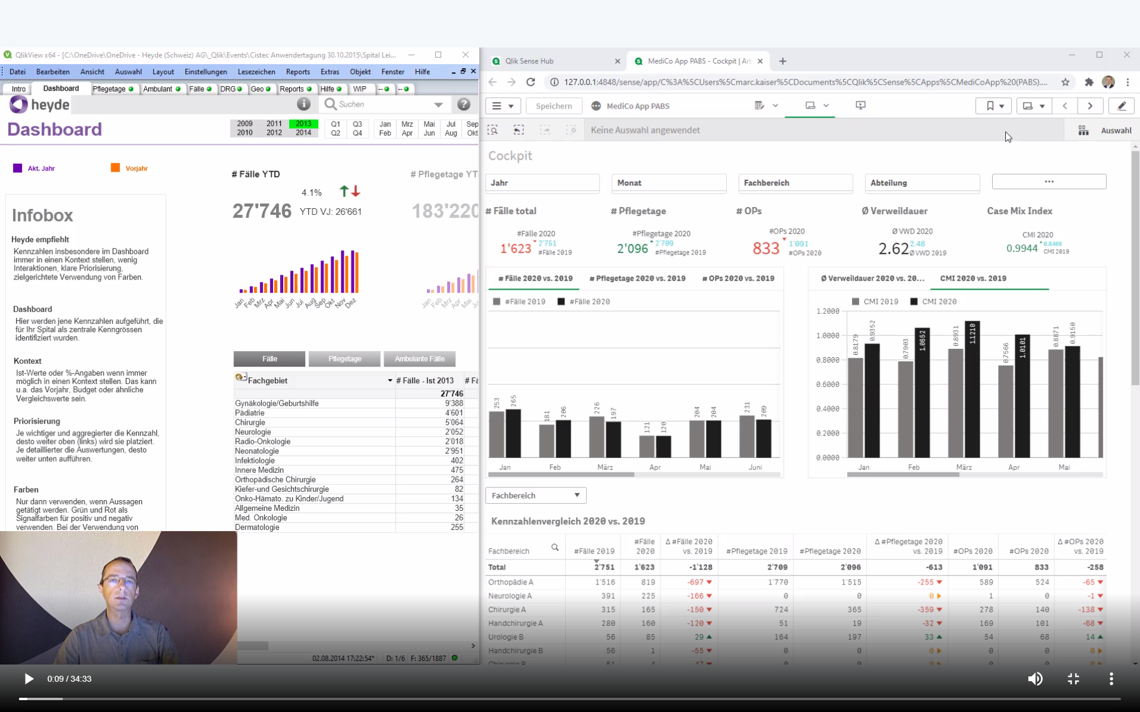Click search icon in Fachbereich column header
This screenshot has height=712, width=1140.
pos(555,547)
